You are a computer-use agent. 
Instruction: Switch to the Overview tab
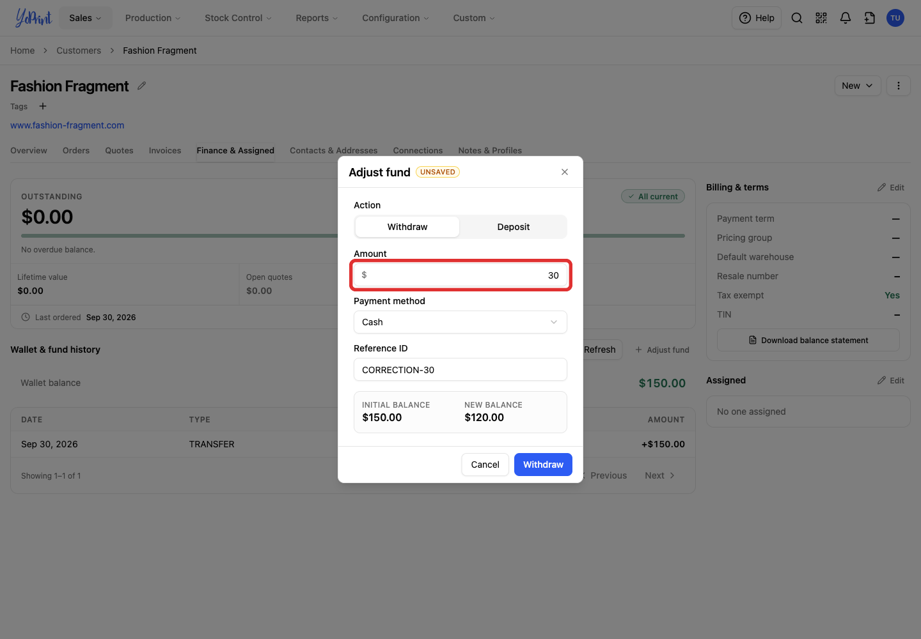pyautogui.click(x=29, y=151)
